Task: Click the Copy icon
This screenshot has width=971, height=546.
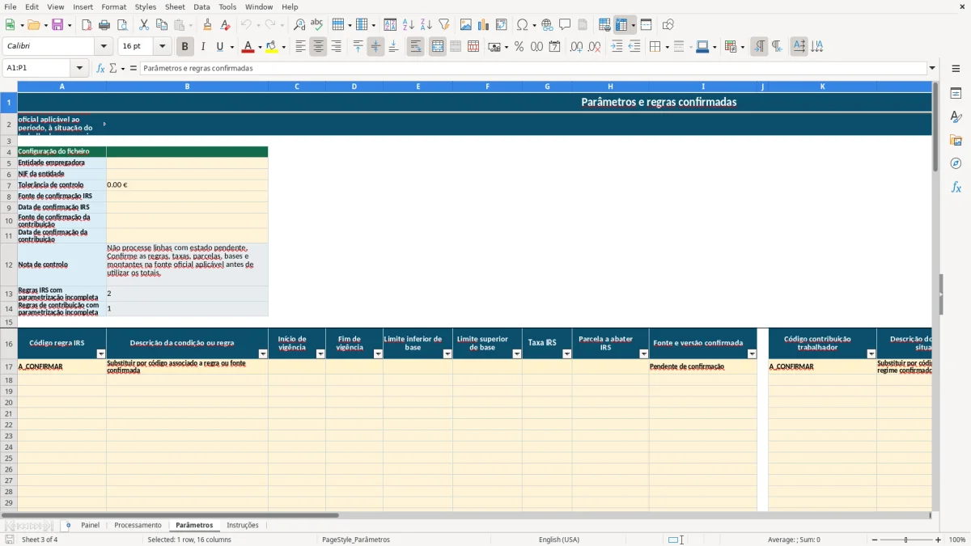Action: coord(162,25)
